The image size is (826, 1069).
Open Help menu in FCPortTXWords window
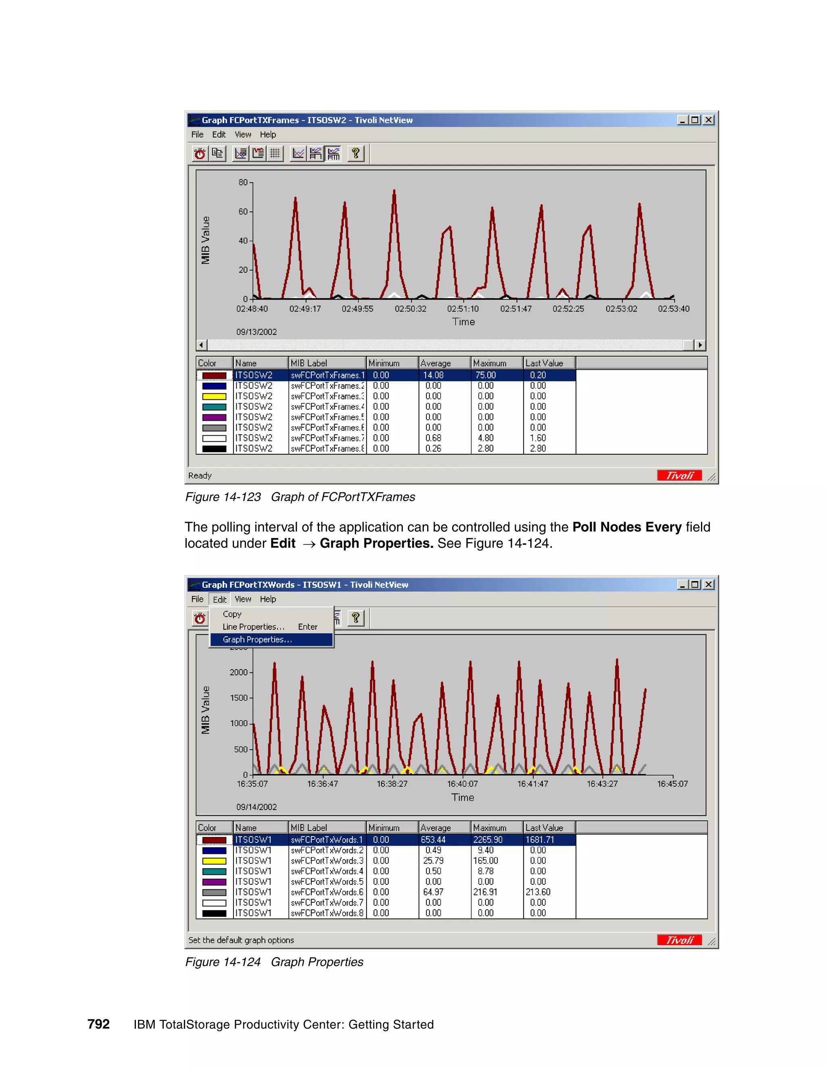click(268, 599)
